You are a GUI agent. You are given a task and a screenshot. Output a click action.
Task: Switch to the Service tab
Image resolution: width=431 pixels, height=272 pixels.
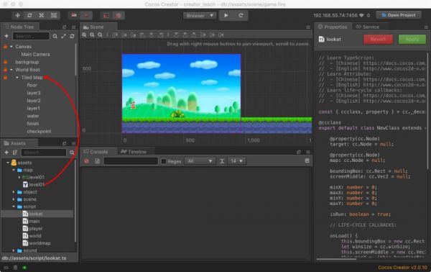[368, 27]
